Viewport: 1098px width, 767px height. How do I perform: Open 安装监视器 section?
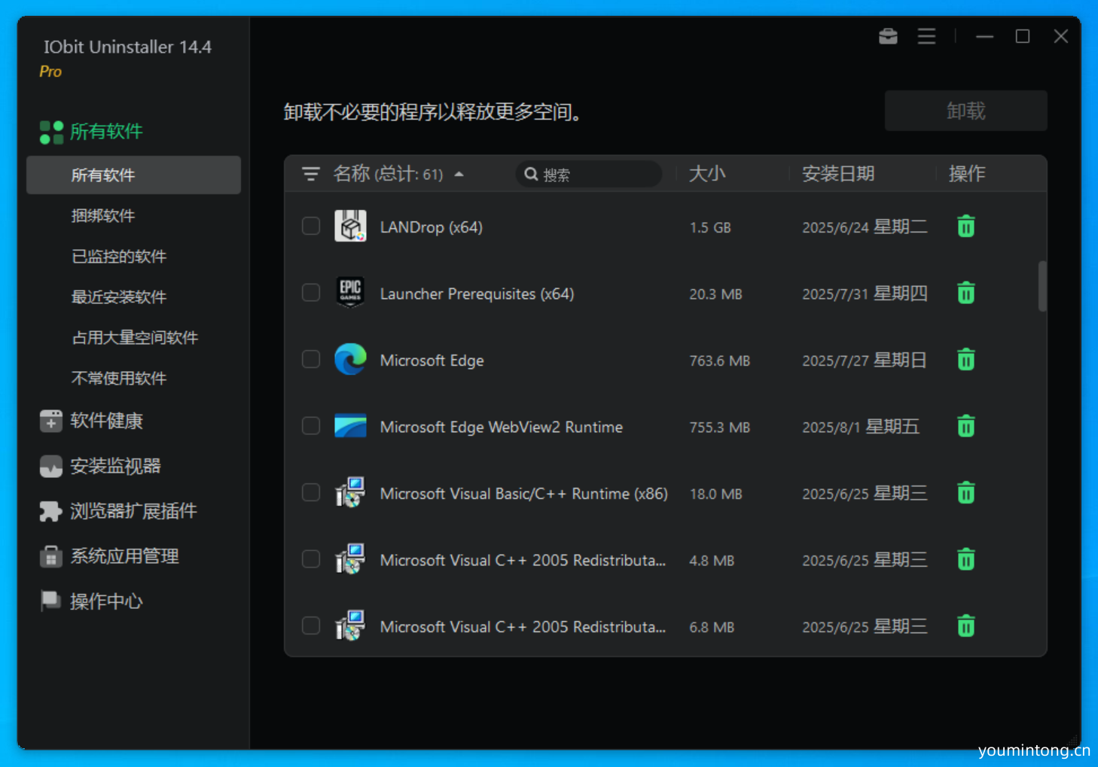tap(115, 467)
